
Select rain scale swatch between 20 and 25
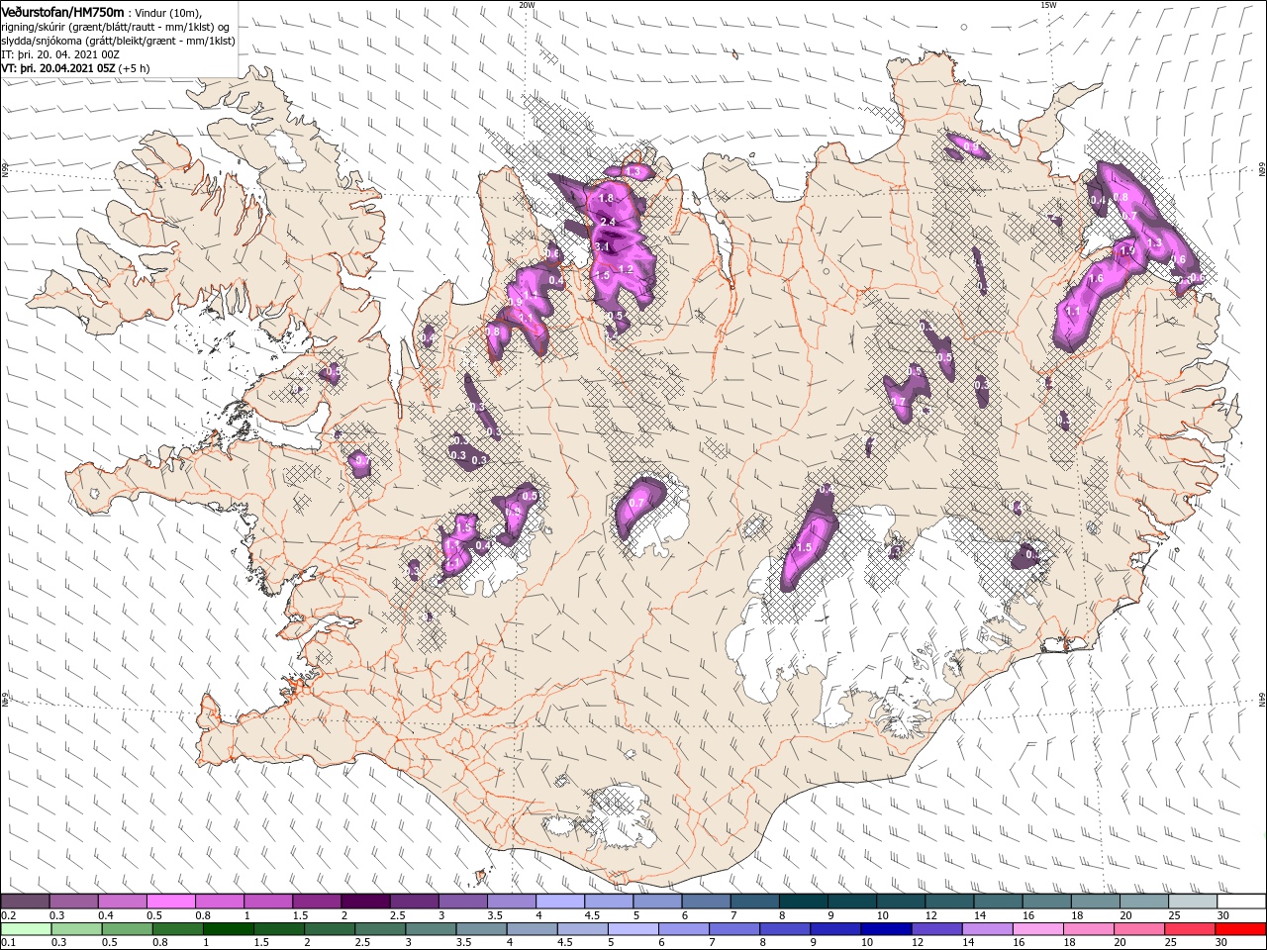[1137, 929]
